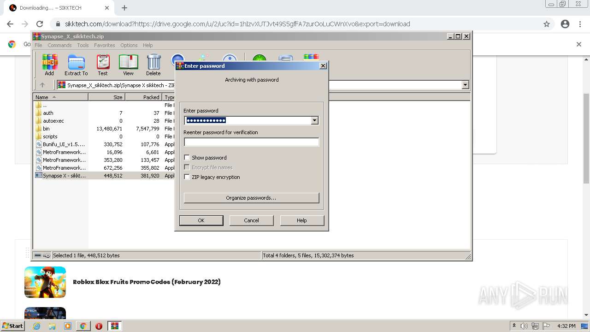The height and width of the screenshot is (332, 590).
Task: Click the Test archive toolbar icon
Action: (x=103, y=65)
